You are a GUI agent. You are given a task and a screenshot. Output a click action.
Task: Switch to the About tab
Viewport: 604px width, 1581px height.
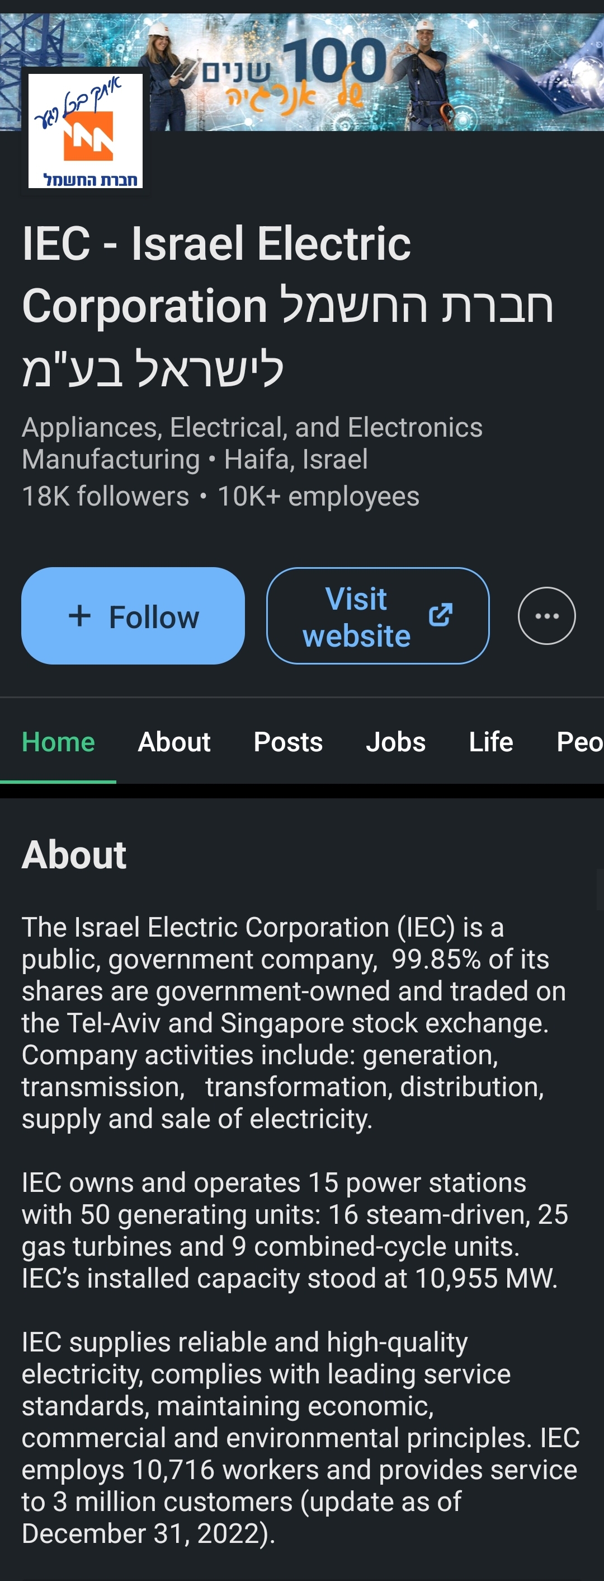[x=174, y=742]
